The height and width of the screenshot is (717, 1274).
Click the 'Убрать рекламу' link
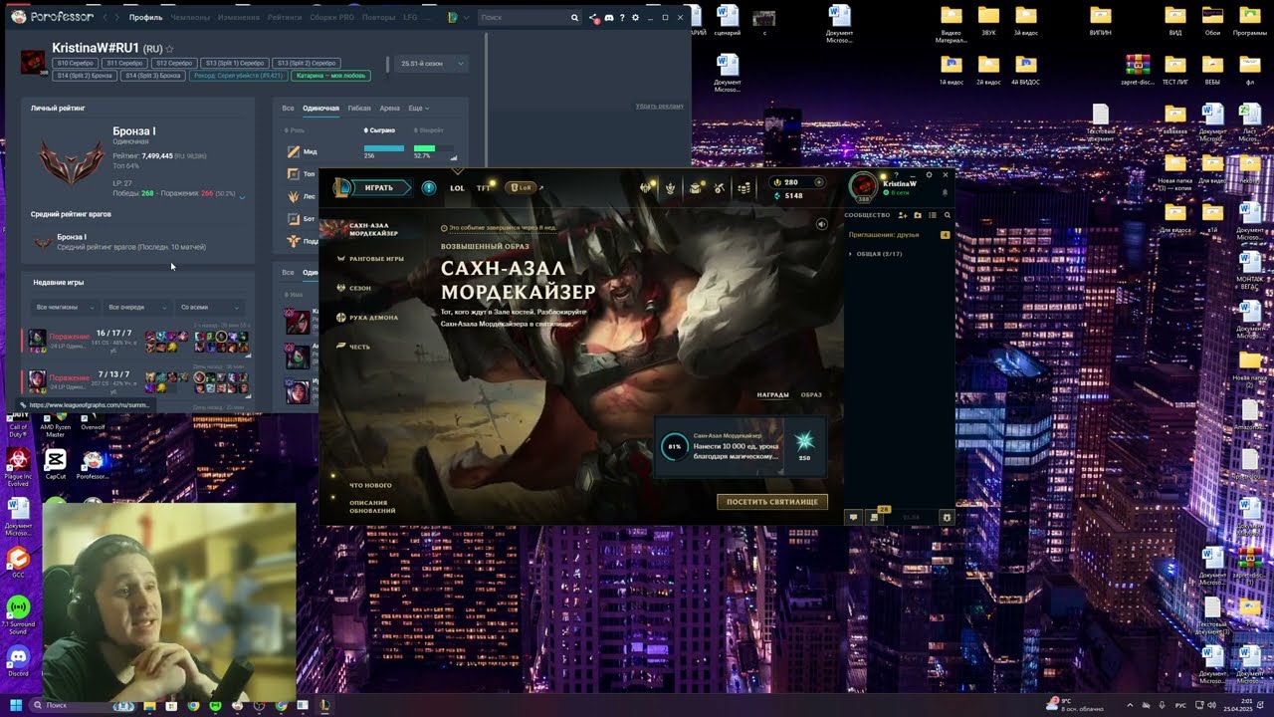(x=660, y=106)
